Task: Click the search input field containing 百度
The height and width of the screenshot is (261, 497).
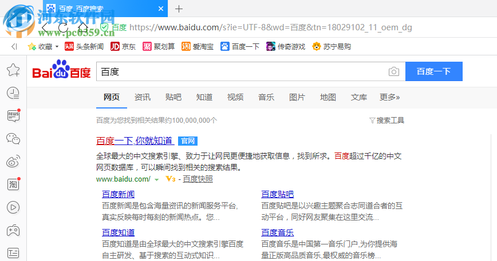Action: [241, 72]
